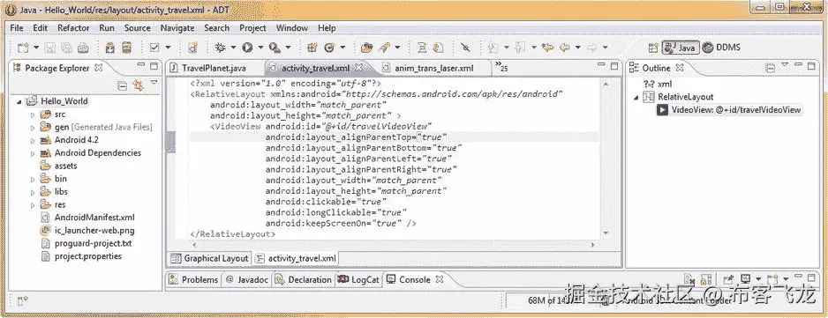
Task: Open the Back history dropdown arrow
Action: pyautogui.click(x=578, y=48)
